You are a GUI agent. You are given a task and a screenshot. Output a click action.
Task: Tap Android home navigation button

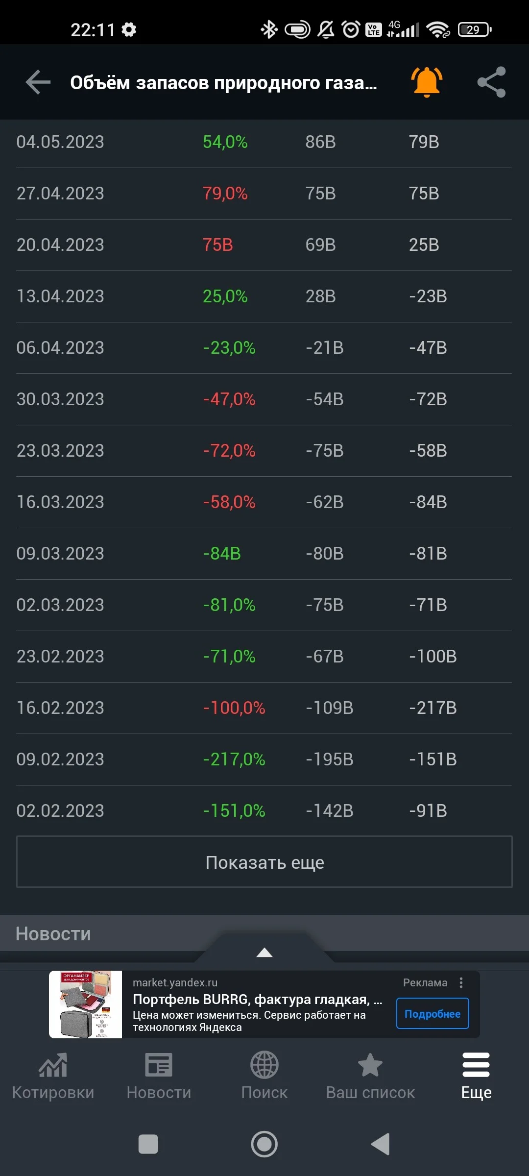[x=264, y=1144]
